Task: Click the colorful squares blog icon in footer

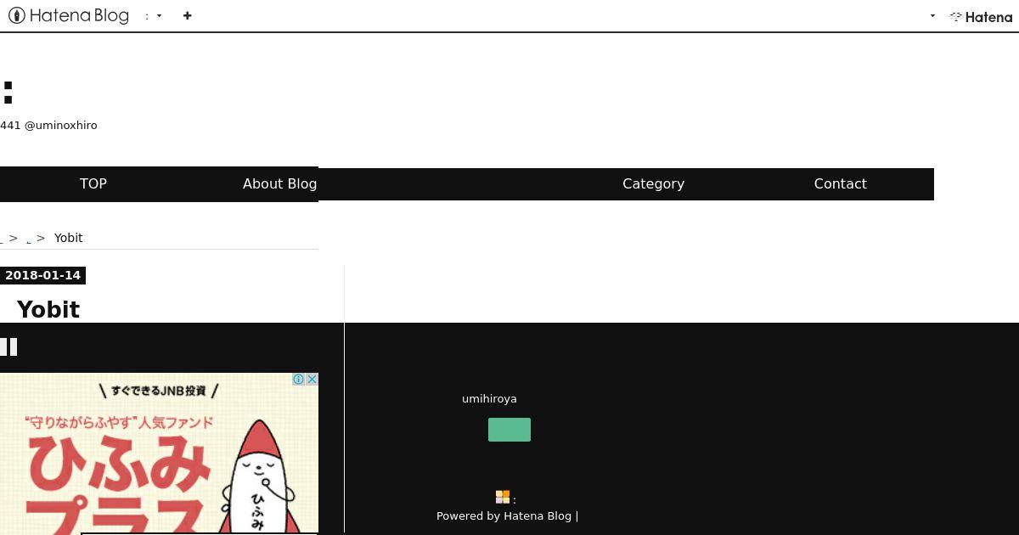Action: pyautogui.click(x=503, y=497)
